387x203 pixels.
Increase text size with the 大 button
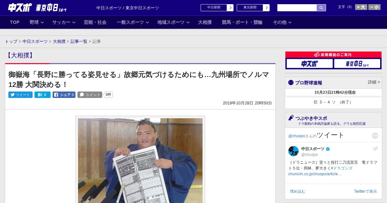coord(361,7)
